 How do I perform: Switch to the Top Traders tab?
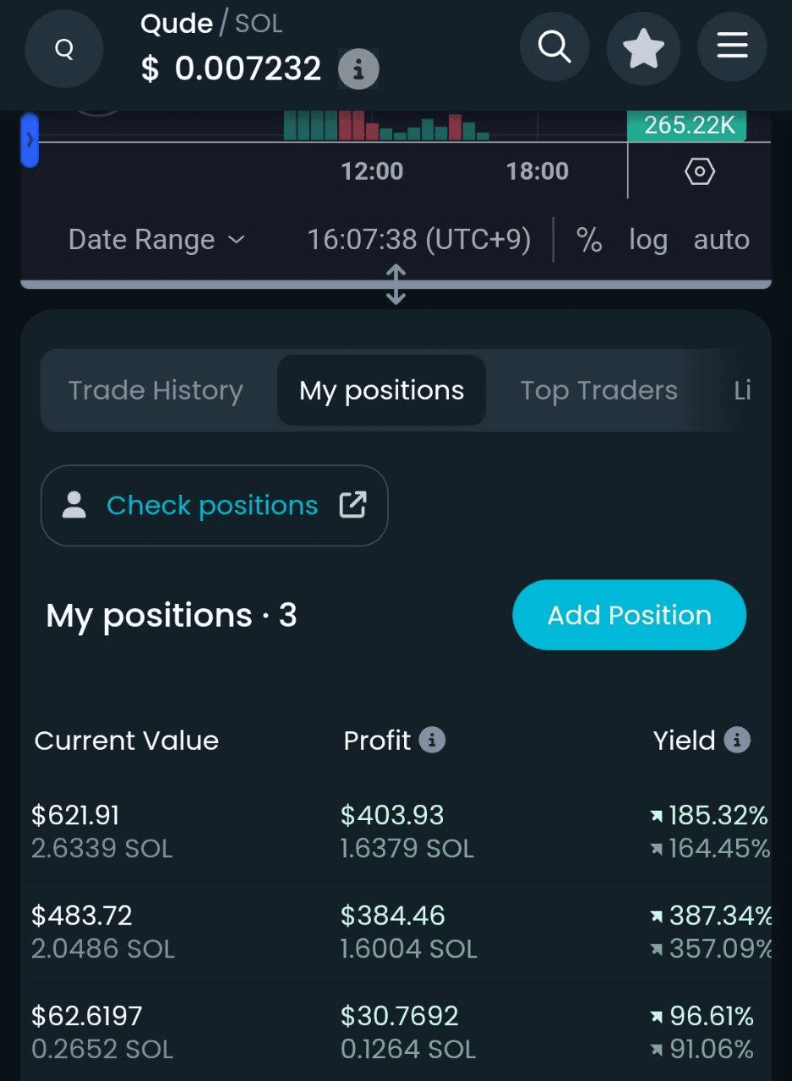pos(598,390)
